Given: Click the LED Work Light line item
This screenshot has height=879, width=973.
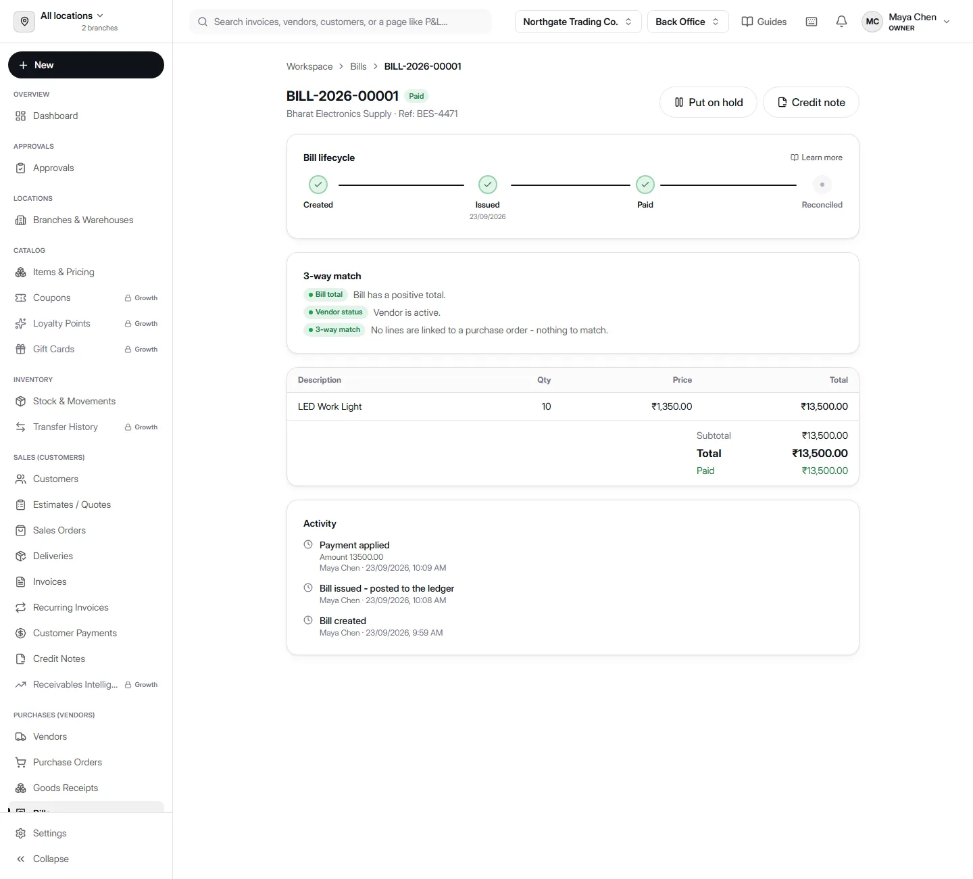Looking at the screenshot, I should [573, 406].
